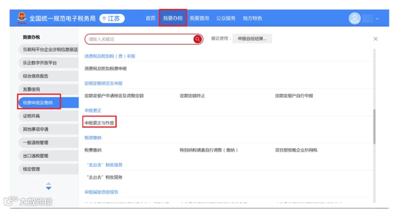This screenshot has height=209, width=399.
Task: Open recently used 申报自检结果 item
Action: point(252,39)
